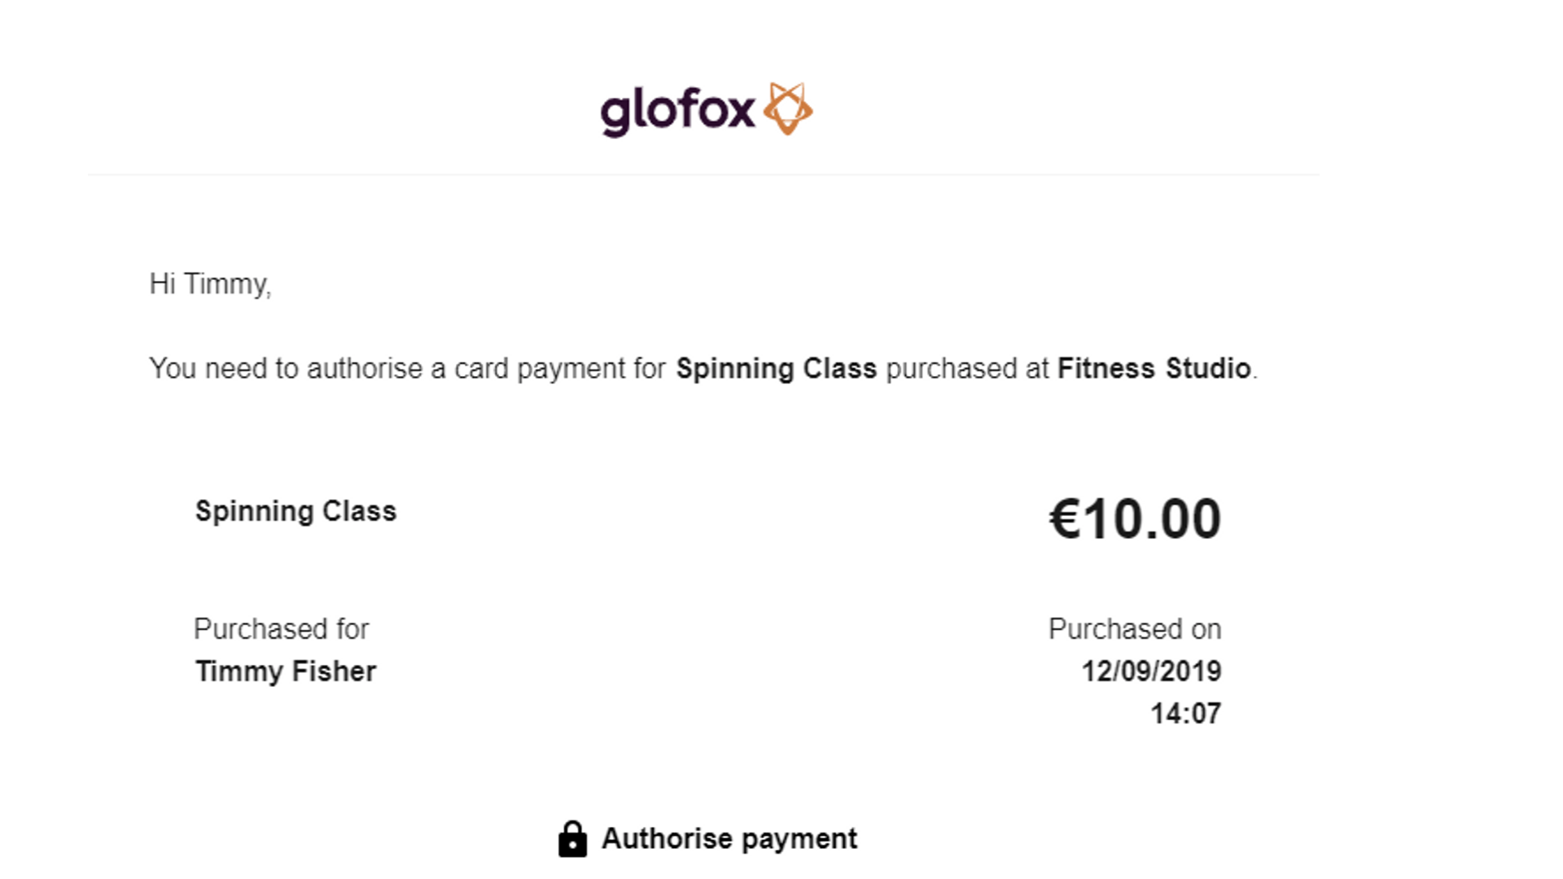Click bold Spinning Class in the sentence
The width and height of the screenshot is (1563, 879).
pos(776,369)
